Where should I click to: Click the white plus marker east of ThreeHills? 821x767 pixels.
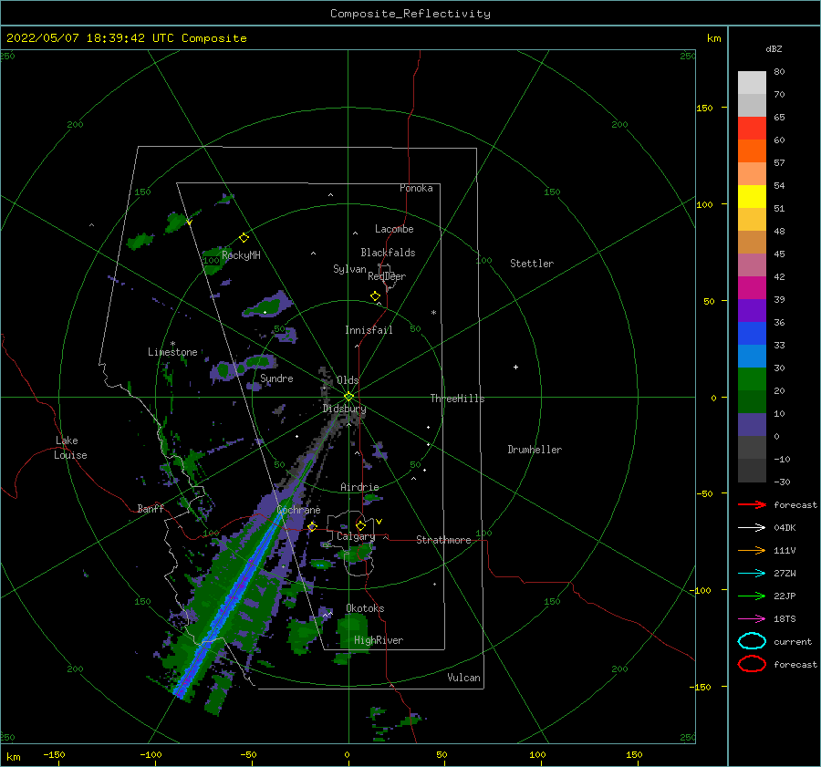pyautogui.click(x=515, y=367)
